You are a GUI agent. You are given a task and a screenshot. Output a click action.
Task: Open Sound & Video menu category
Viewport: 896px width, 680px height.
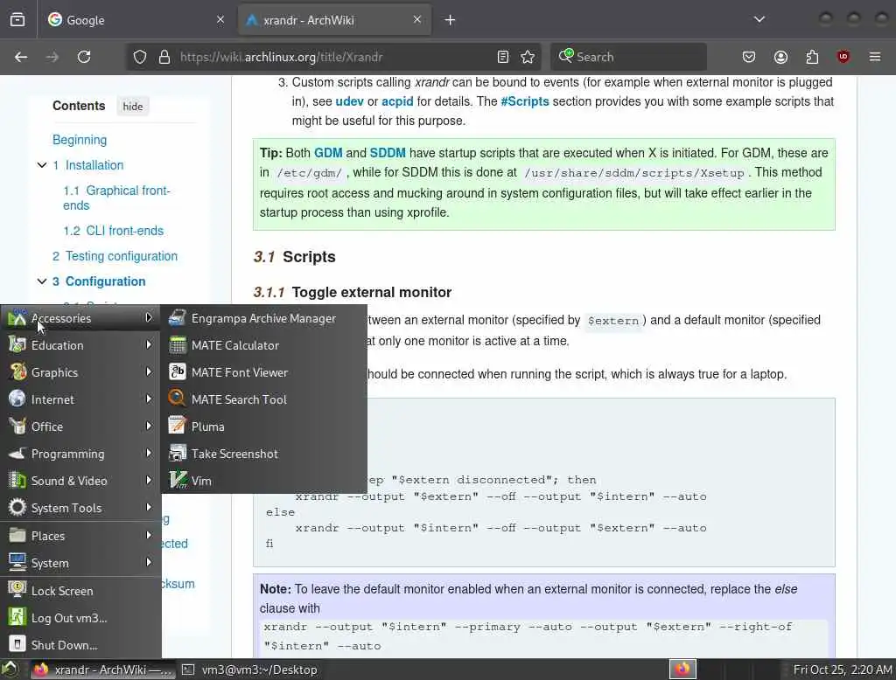pyautogui.click(x=80, y=481)
